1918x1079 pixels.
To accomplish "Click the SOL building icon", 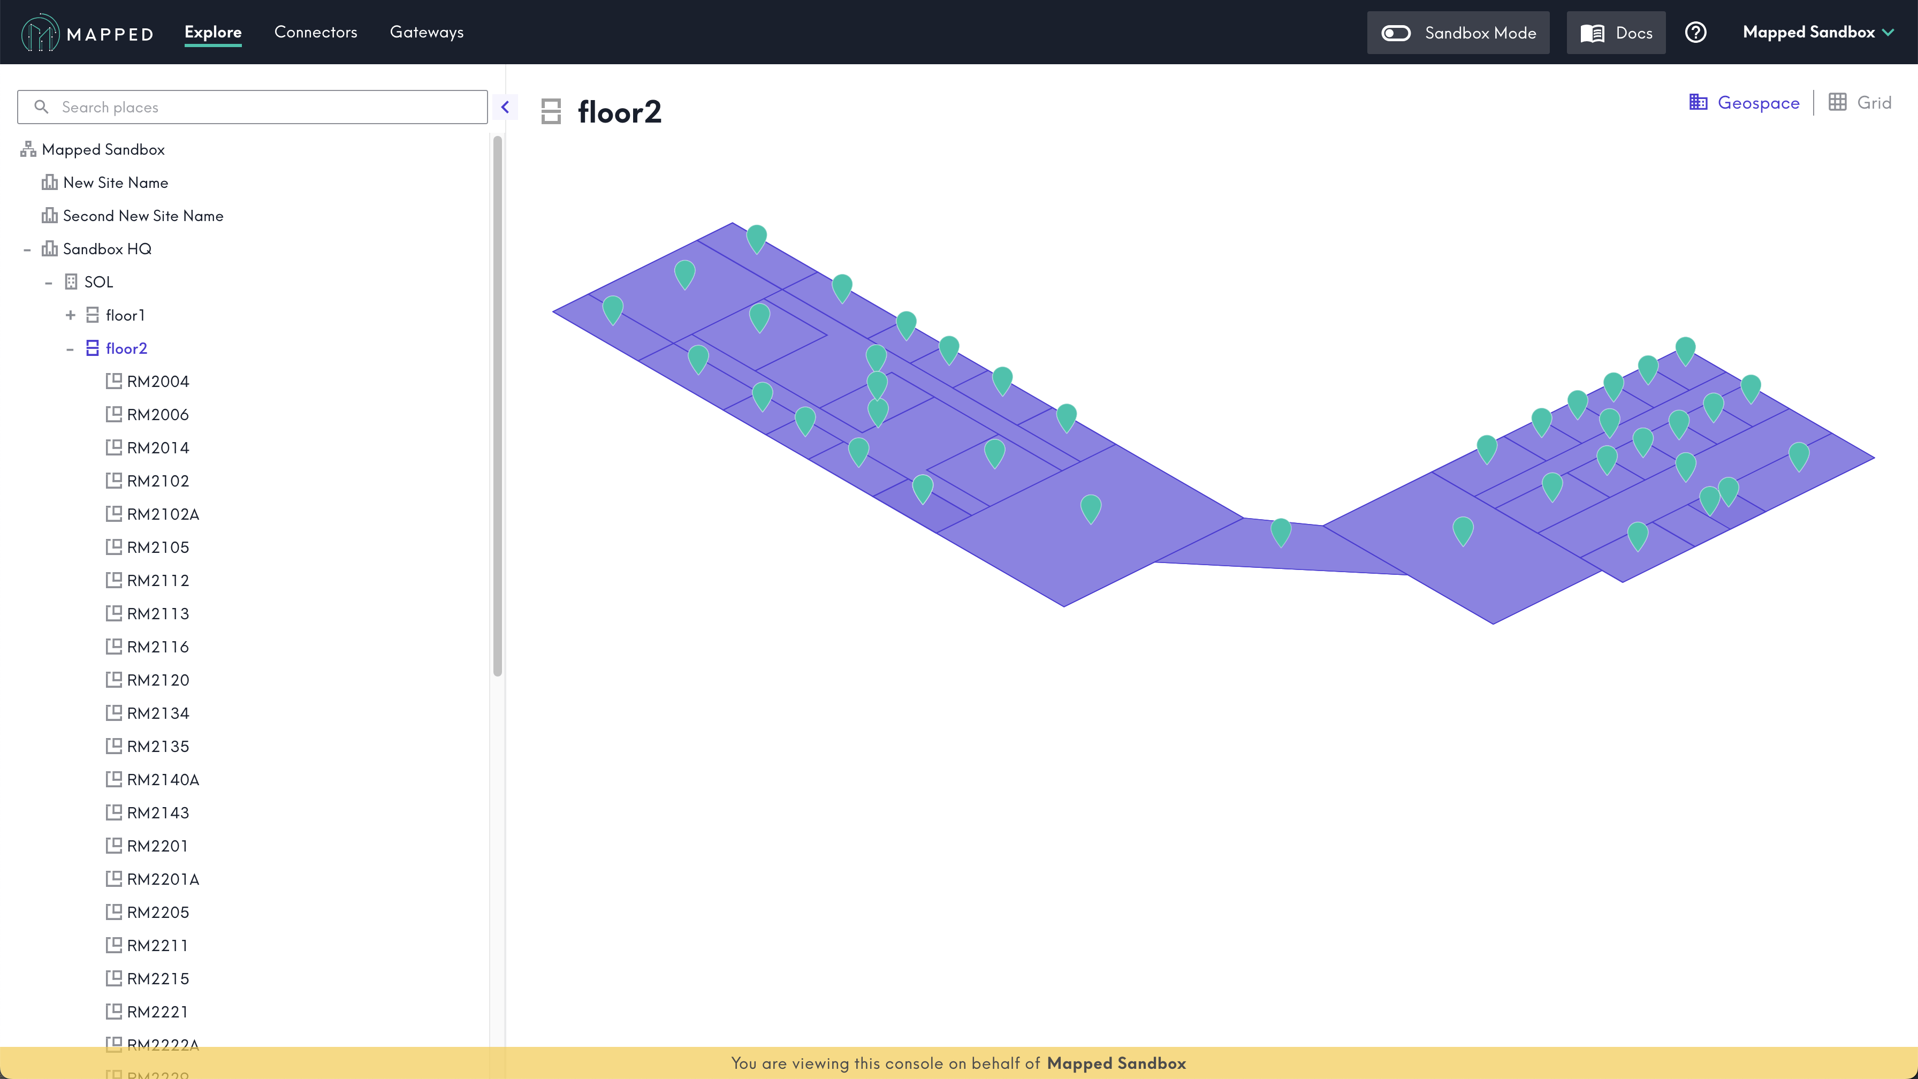I will pos(71,282).
